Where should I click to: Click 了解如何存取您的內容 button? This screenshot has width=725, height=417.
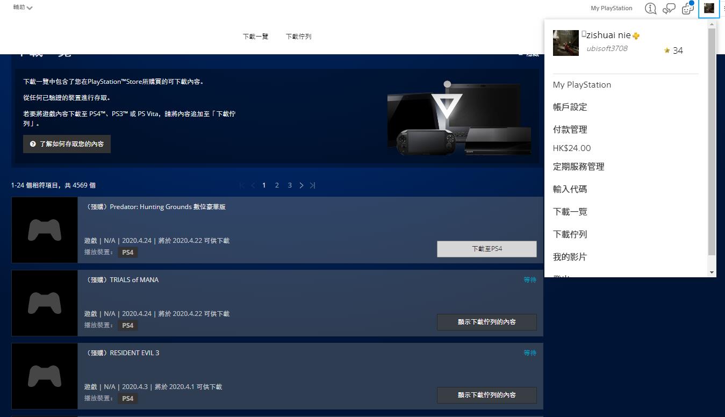point(67,144)
